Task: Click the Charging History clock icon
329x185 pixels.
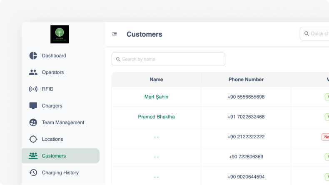Action: [x=33, y=172]
